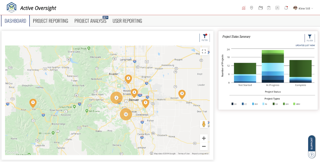The width and height of the screenshot is (320, 162).
Task: Expand the map to fullscreen mode
Action: 204,51
